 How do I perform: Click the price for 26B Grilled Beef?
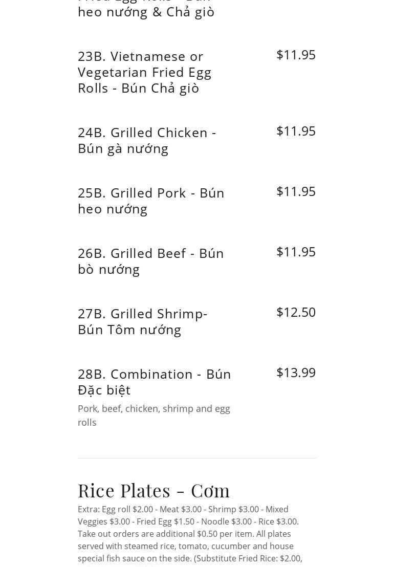pos(296,252)
